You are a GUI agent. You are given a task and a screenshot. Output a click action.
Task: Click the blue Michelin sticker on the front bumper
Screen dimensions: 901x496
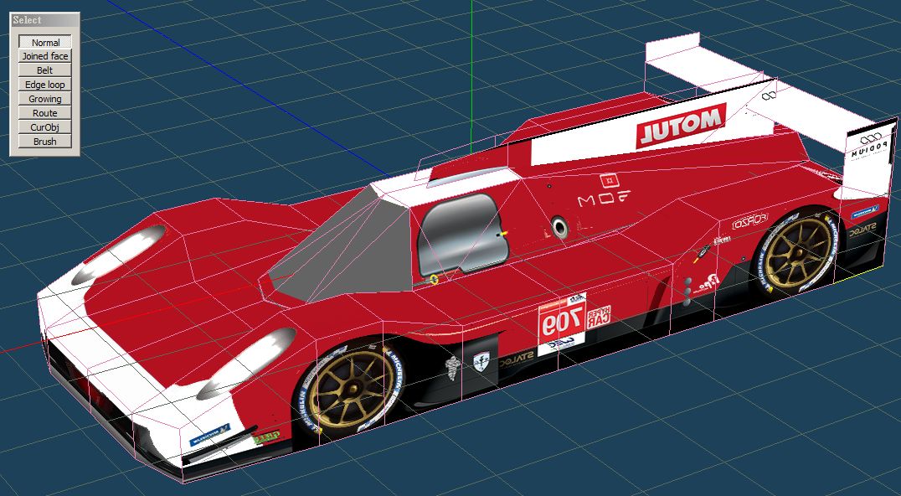click(208, 436)
